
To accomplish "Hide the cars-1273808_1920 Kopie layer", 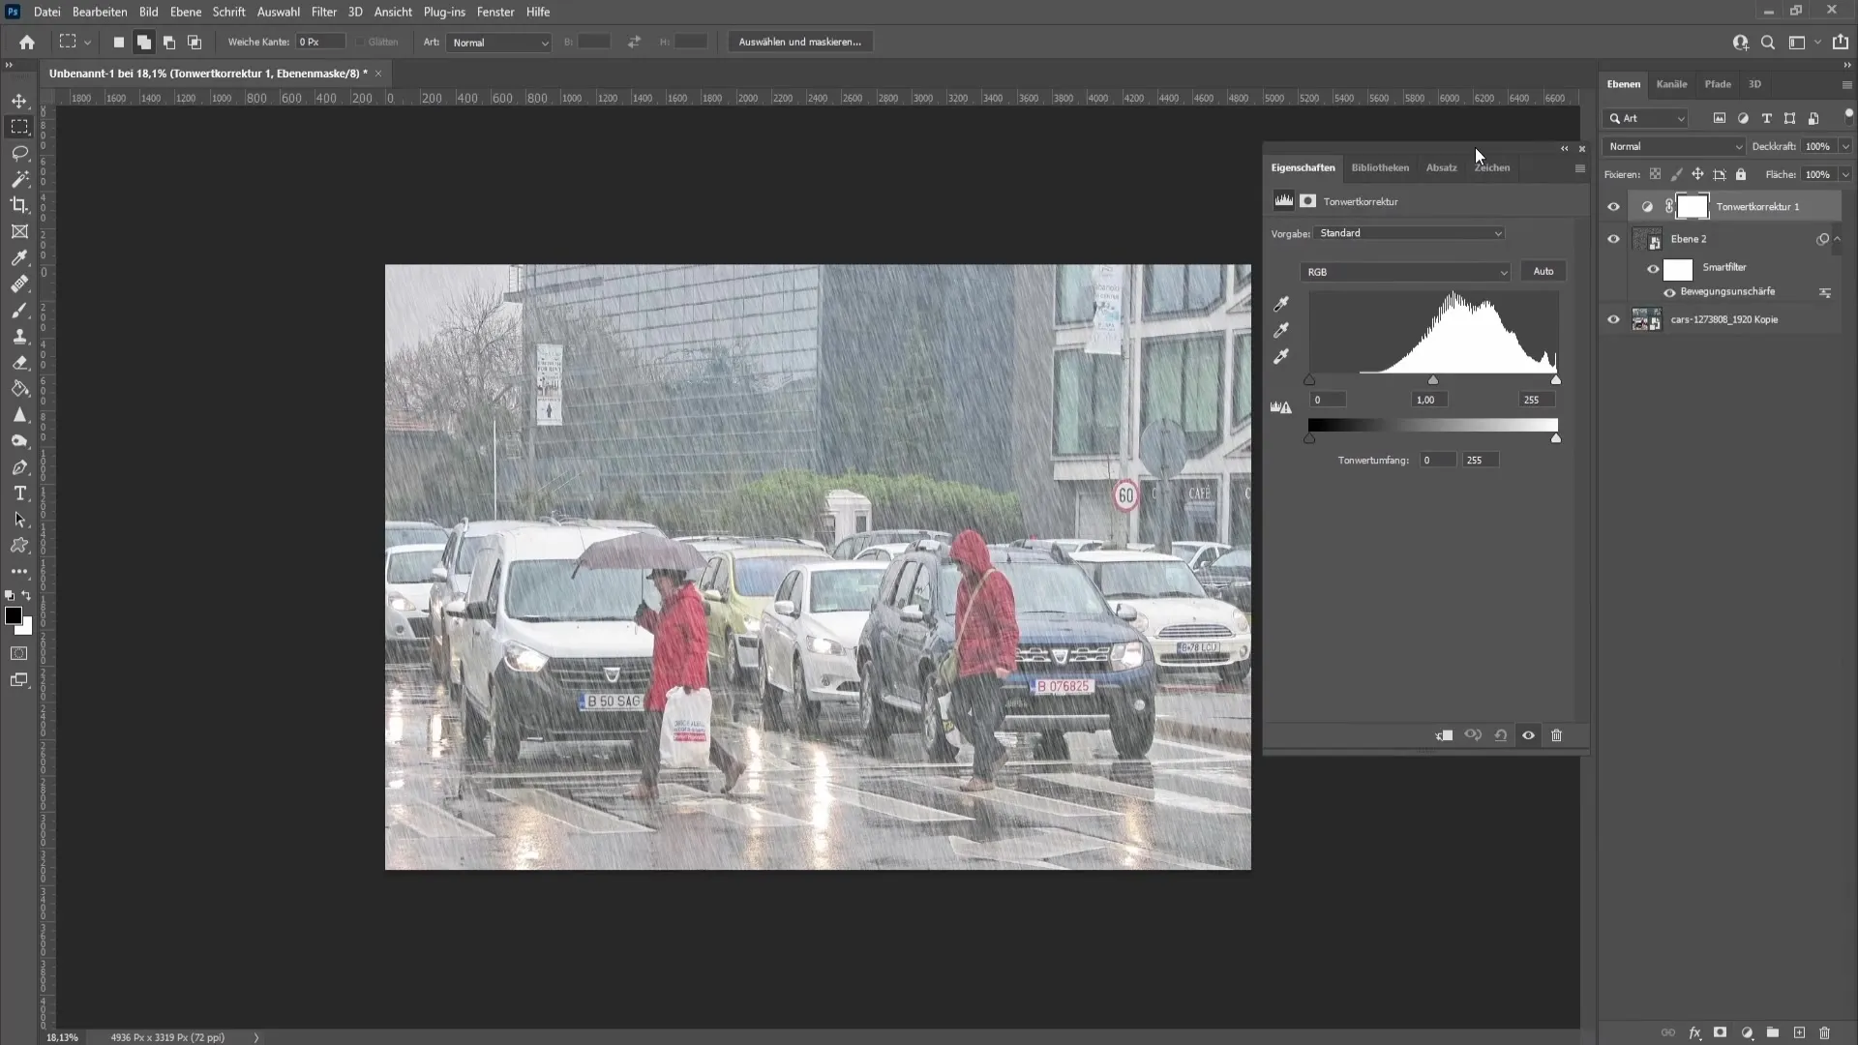I will click(x=1613, y=319).
